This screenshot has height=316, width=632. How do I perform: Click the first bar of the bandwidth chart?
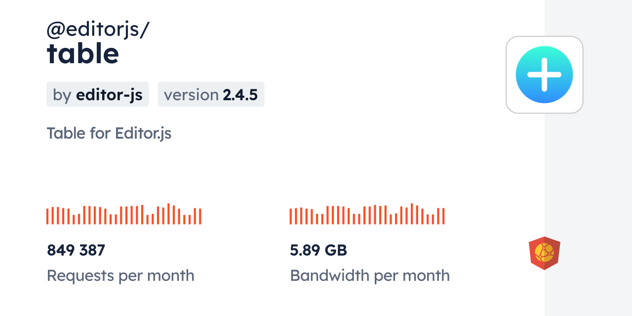point(291,216)
